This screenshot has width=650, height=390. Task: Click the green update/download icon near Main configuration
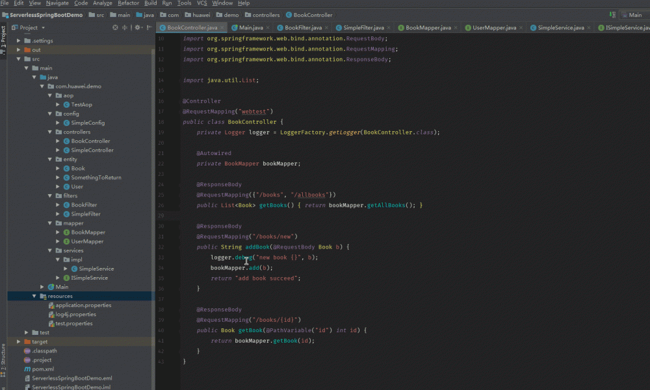[612, 14]
